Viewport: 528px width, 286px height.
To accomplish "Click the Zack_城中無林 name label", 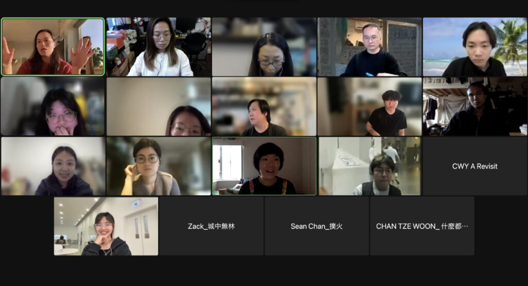I will [211, 226].
